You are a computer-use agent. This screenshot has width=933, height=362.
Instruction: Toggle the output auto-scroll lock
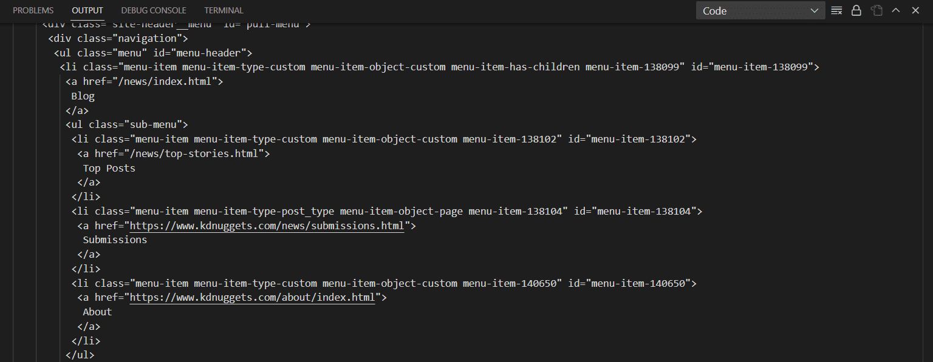pyautogui.click(x=856, y=10)
